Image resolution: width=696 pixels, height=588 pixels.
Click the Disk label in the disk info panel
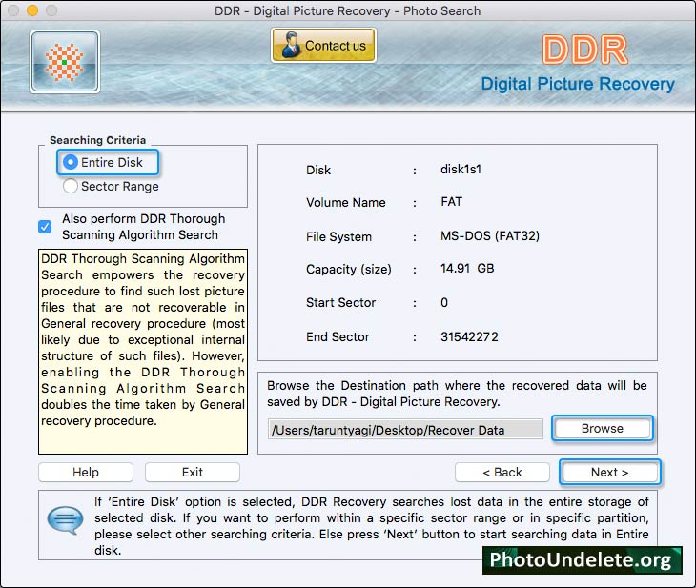[x=318, y=170]
